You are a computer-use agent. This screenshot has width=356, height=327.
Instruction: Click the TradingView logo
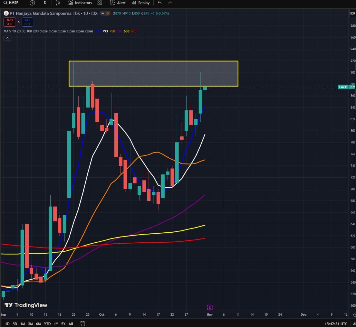coord(26,305)
